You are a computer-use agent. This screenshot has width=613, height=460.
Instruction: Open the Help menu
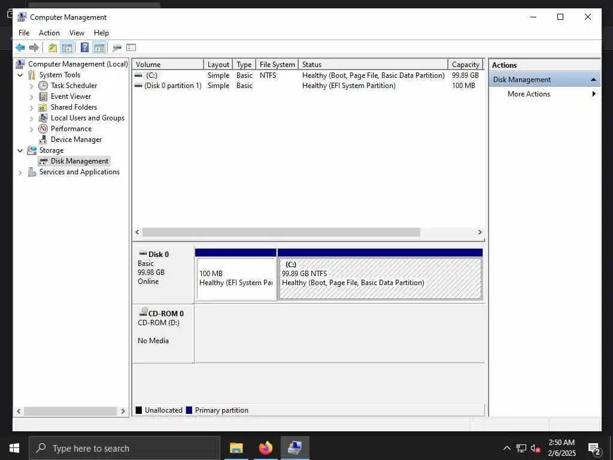point(101,33)
